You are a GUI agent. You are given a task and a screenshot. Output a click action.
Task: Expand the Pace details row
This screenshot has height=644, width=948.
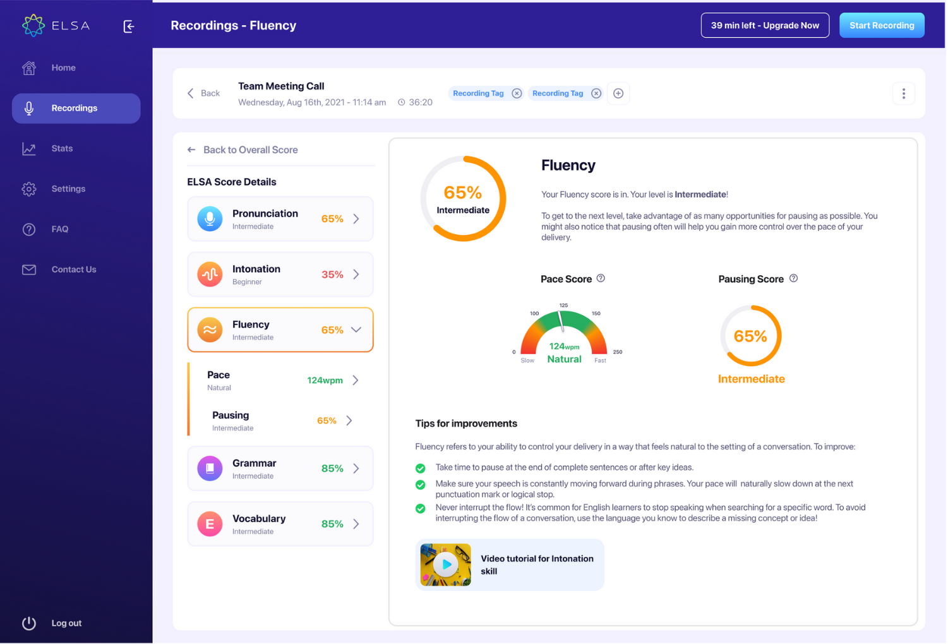(355, 379)
